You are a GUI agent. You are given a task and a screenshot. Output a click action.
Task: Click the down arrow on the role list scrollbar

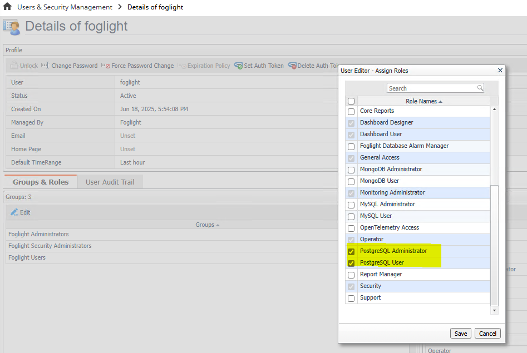[x=495, y=311]
